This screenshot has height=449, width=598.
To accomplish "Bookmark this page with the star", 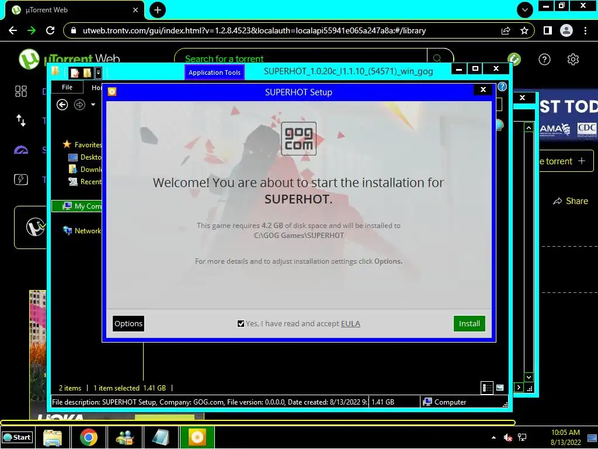I will point(524,30).
